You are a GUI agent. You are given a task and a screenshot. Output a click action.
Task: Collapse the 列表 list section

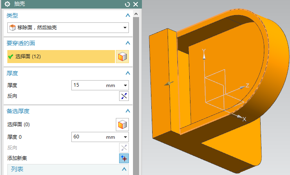click(124, 169)
